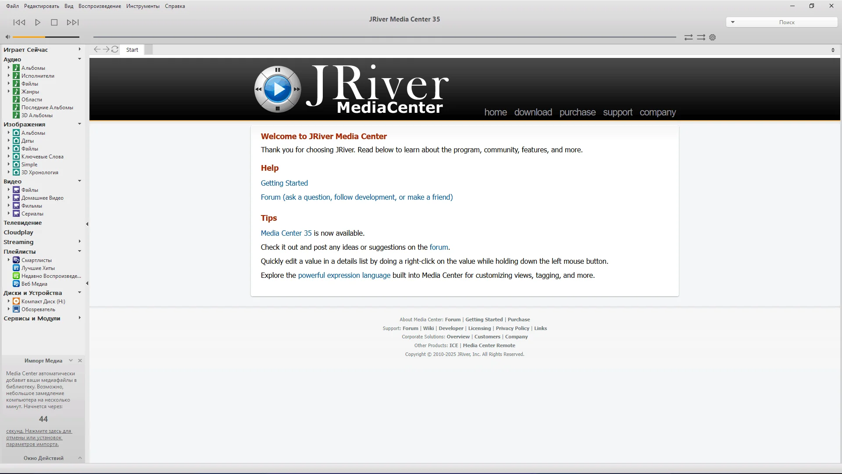This screenshot has width=842, height=474.
Task: Click download in the banner navigation
Action: [x=533, y=112]
